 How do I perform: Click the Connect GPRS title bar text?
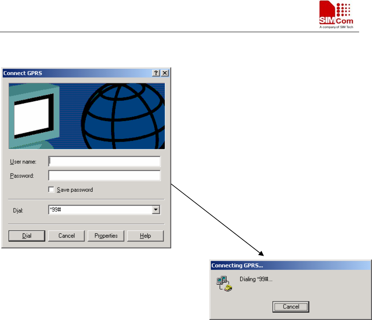click(x=23, y=73)
